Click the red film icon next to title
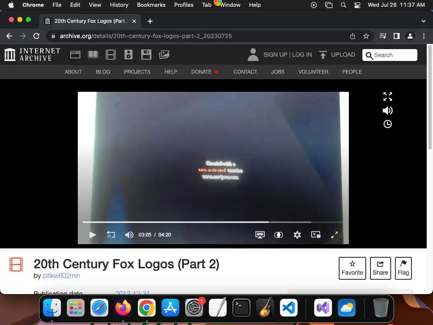The width and height of the screenshot is (433, 325). [16, 264]
